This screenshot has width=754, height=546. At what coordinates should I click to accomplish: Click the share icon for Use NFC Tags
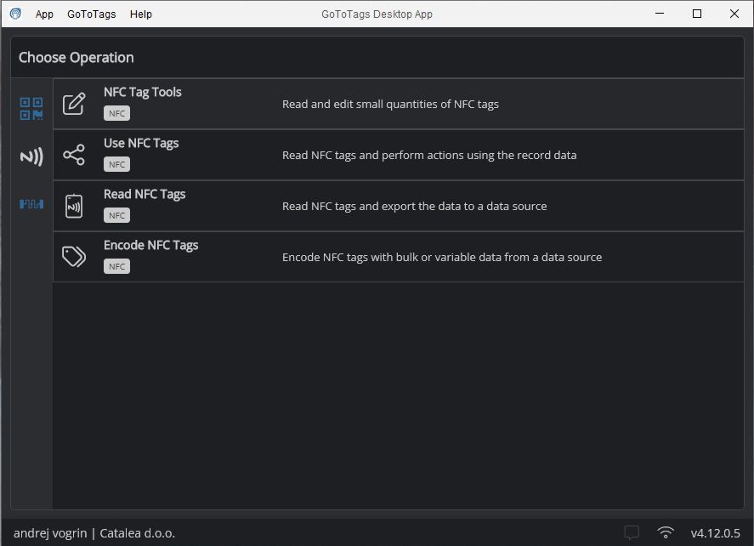click(x=74, y=155)
